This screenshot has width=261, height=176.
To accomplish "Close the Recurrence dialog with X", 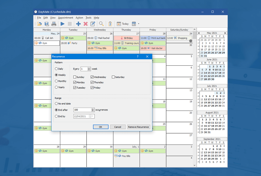I will coord(147,57).
